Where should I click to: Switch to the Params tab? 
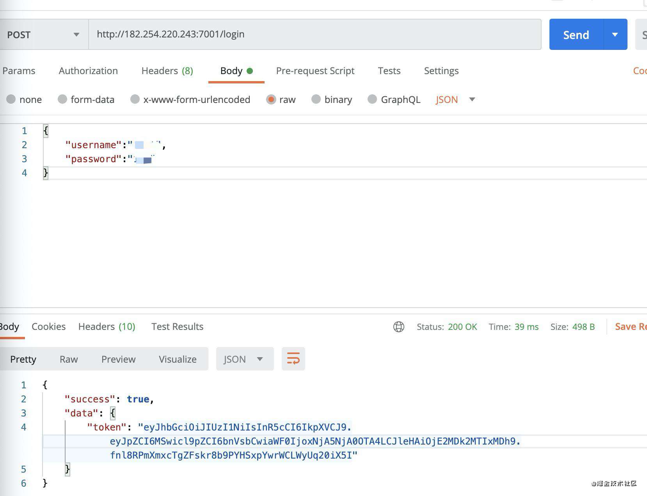click(19, 71)
